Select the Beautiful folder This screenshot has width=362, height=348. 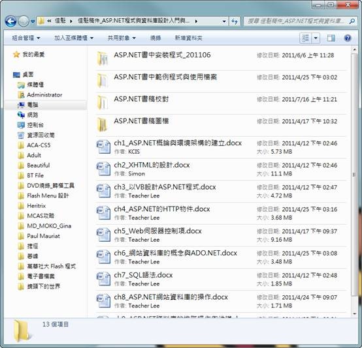click(34, 166)
